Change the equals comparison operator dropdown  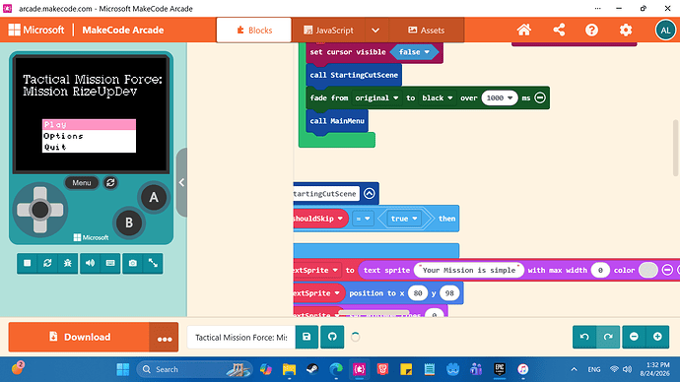point(363,219)
